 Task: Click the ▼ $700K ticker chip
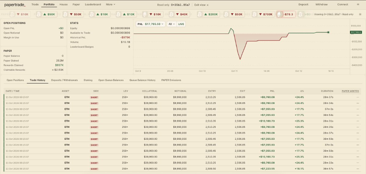(263, 14)
